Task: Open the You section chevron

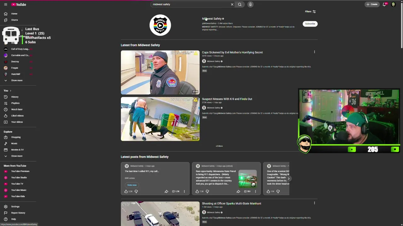Action: click(x=10, y=91)
